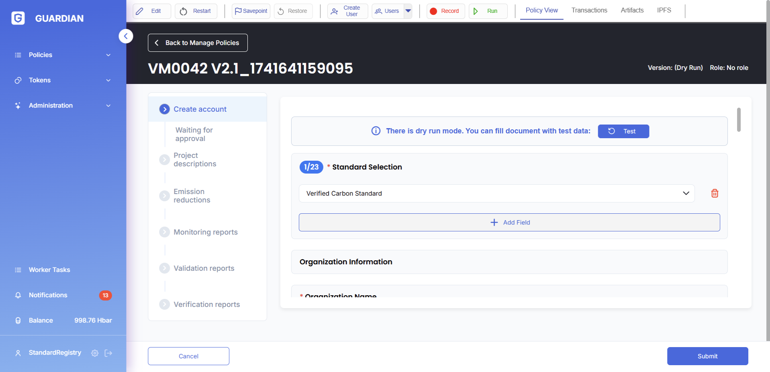Viewport: 770px width, 372px height.
Task: Open the Users dropdown arrow
Action: click(408, 11)
